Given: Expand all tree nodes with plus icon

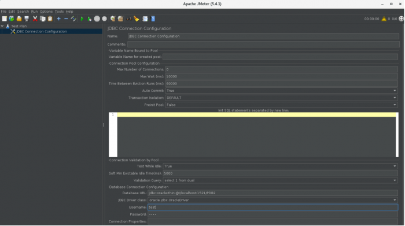Looking at the screenshot, I should [58, 19].
